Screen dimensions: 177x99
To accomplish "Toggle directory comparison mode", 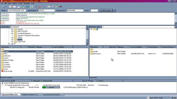I will [x=53, y=7].
